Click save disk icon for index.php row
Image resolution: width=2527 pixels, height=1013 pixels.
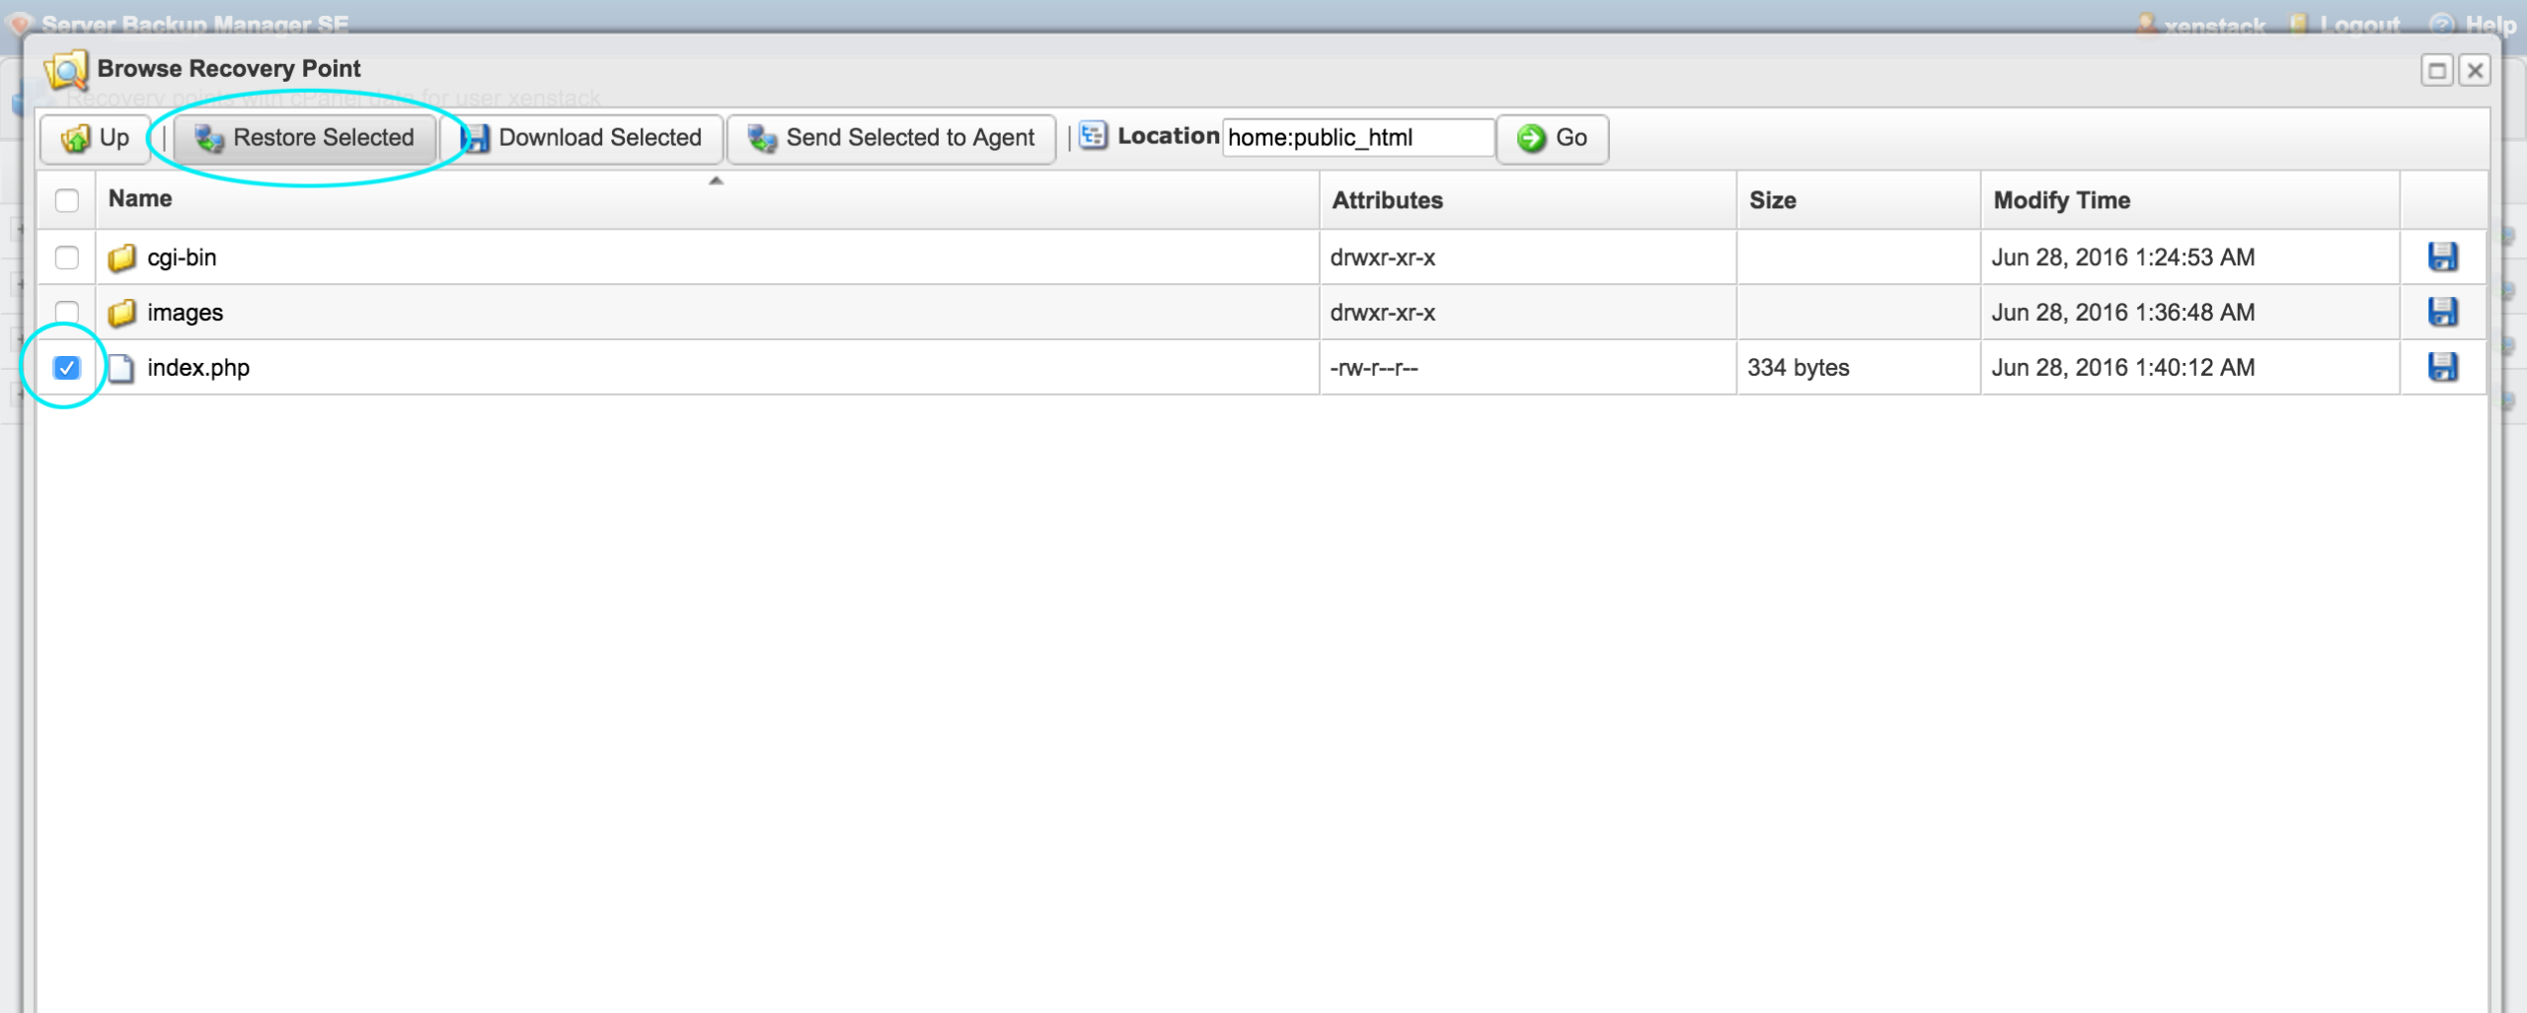2442,368
